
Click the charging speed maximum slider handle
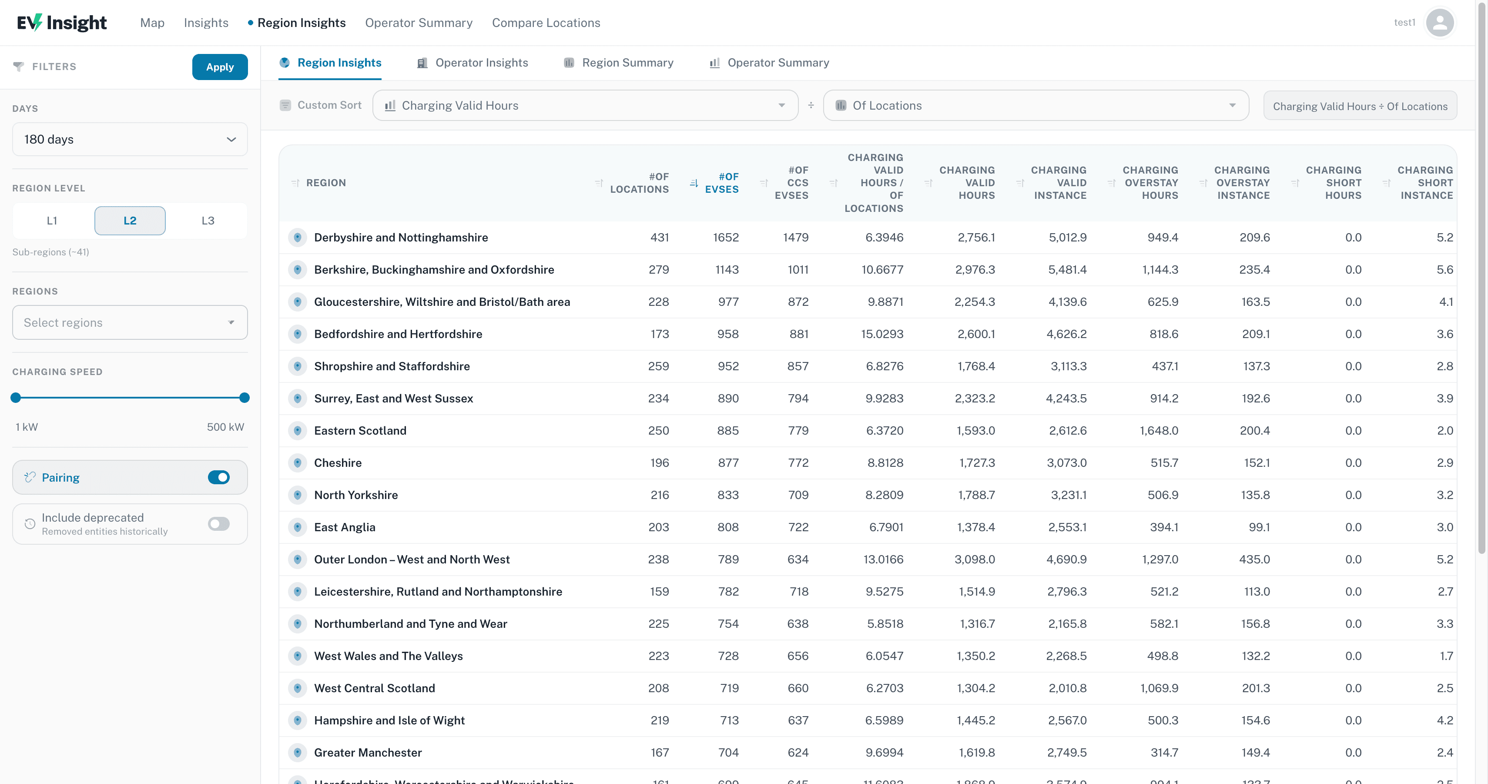245,398
